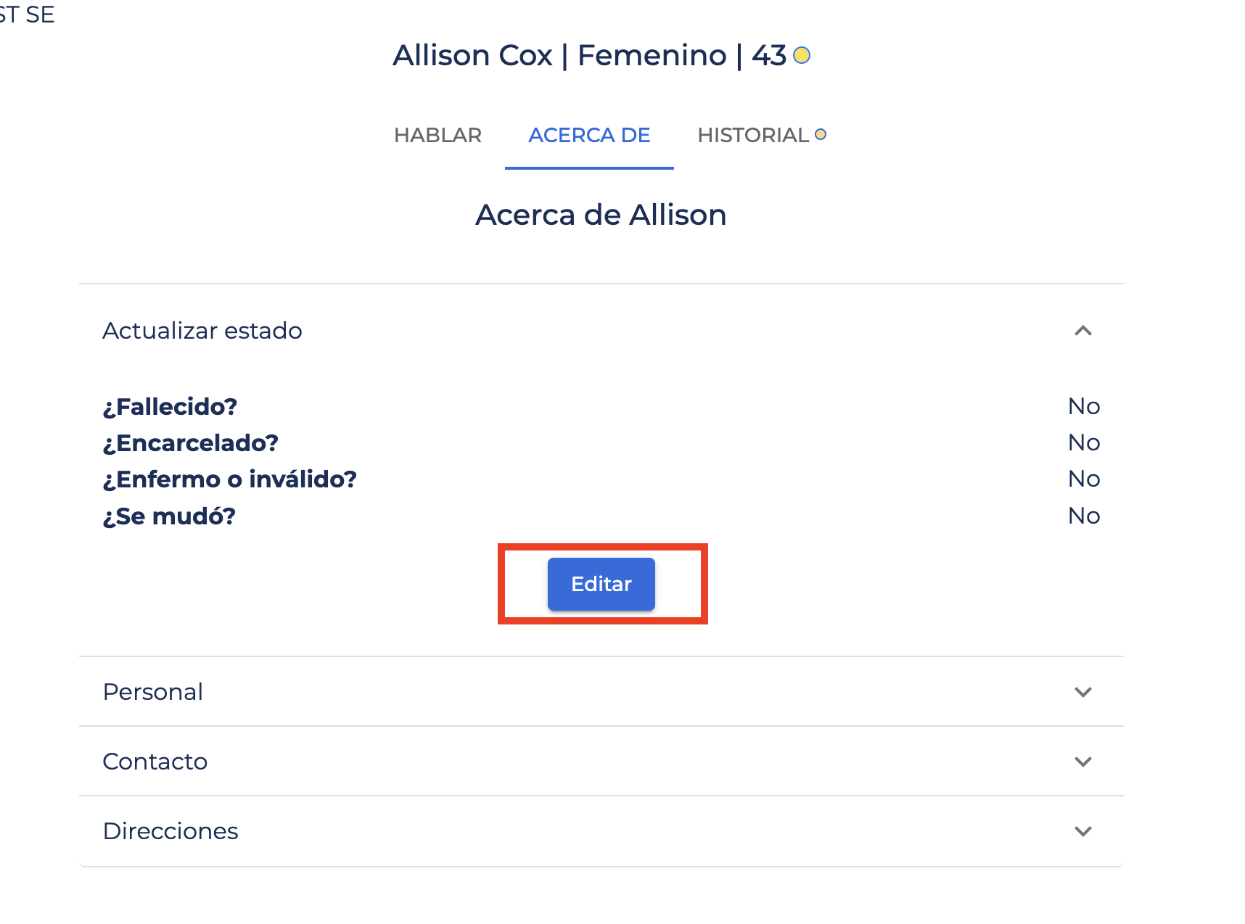This screenshot has height=924, width=1245.
Task: Click the No value for ¿Se mudó?
Action: coord(1084,516)
